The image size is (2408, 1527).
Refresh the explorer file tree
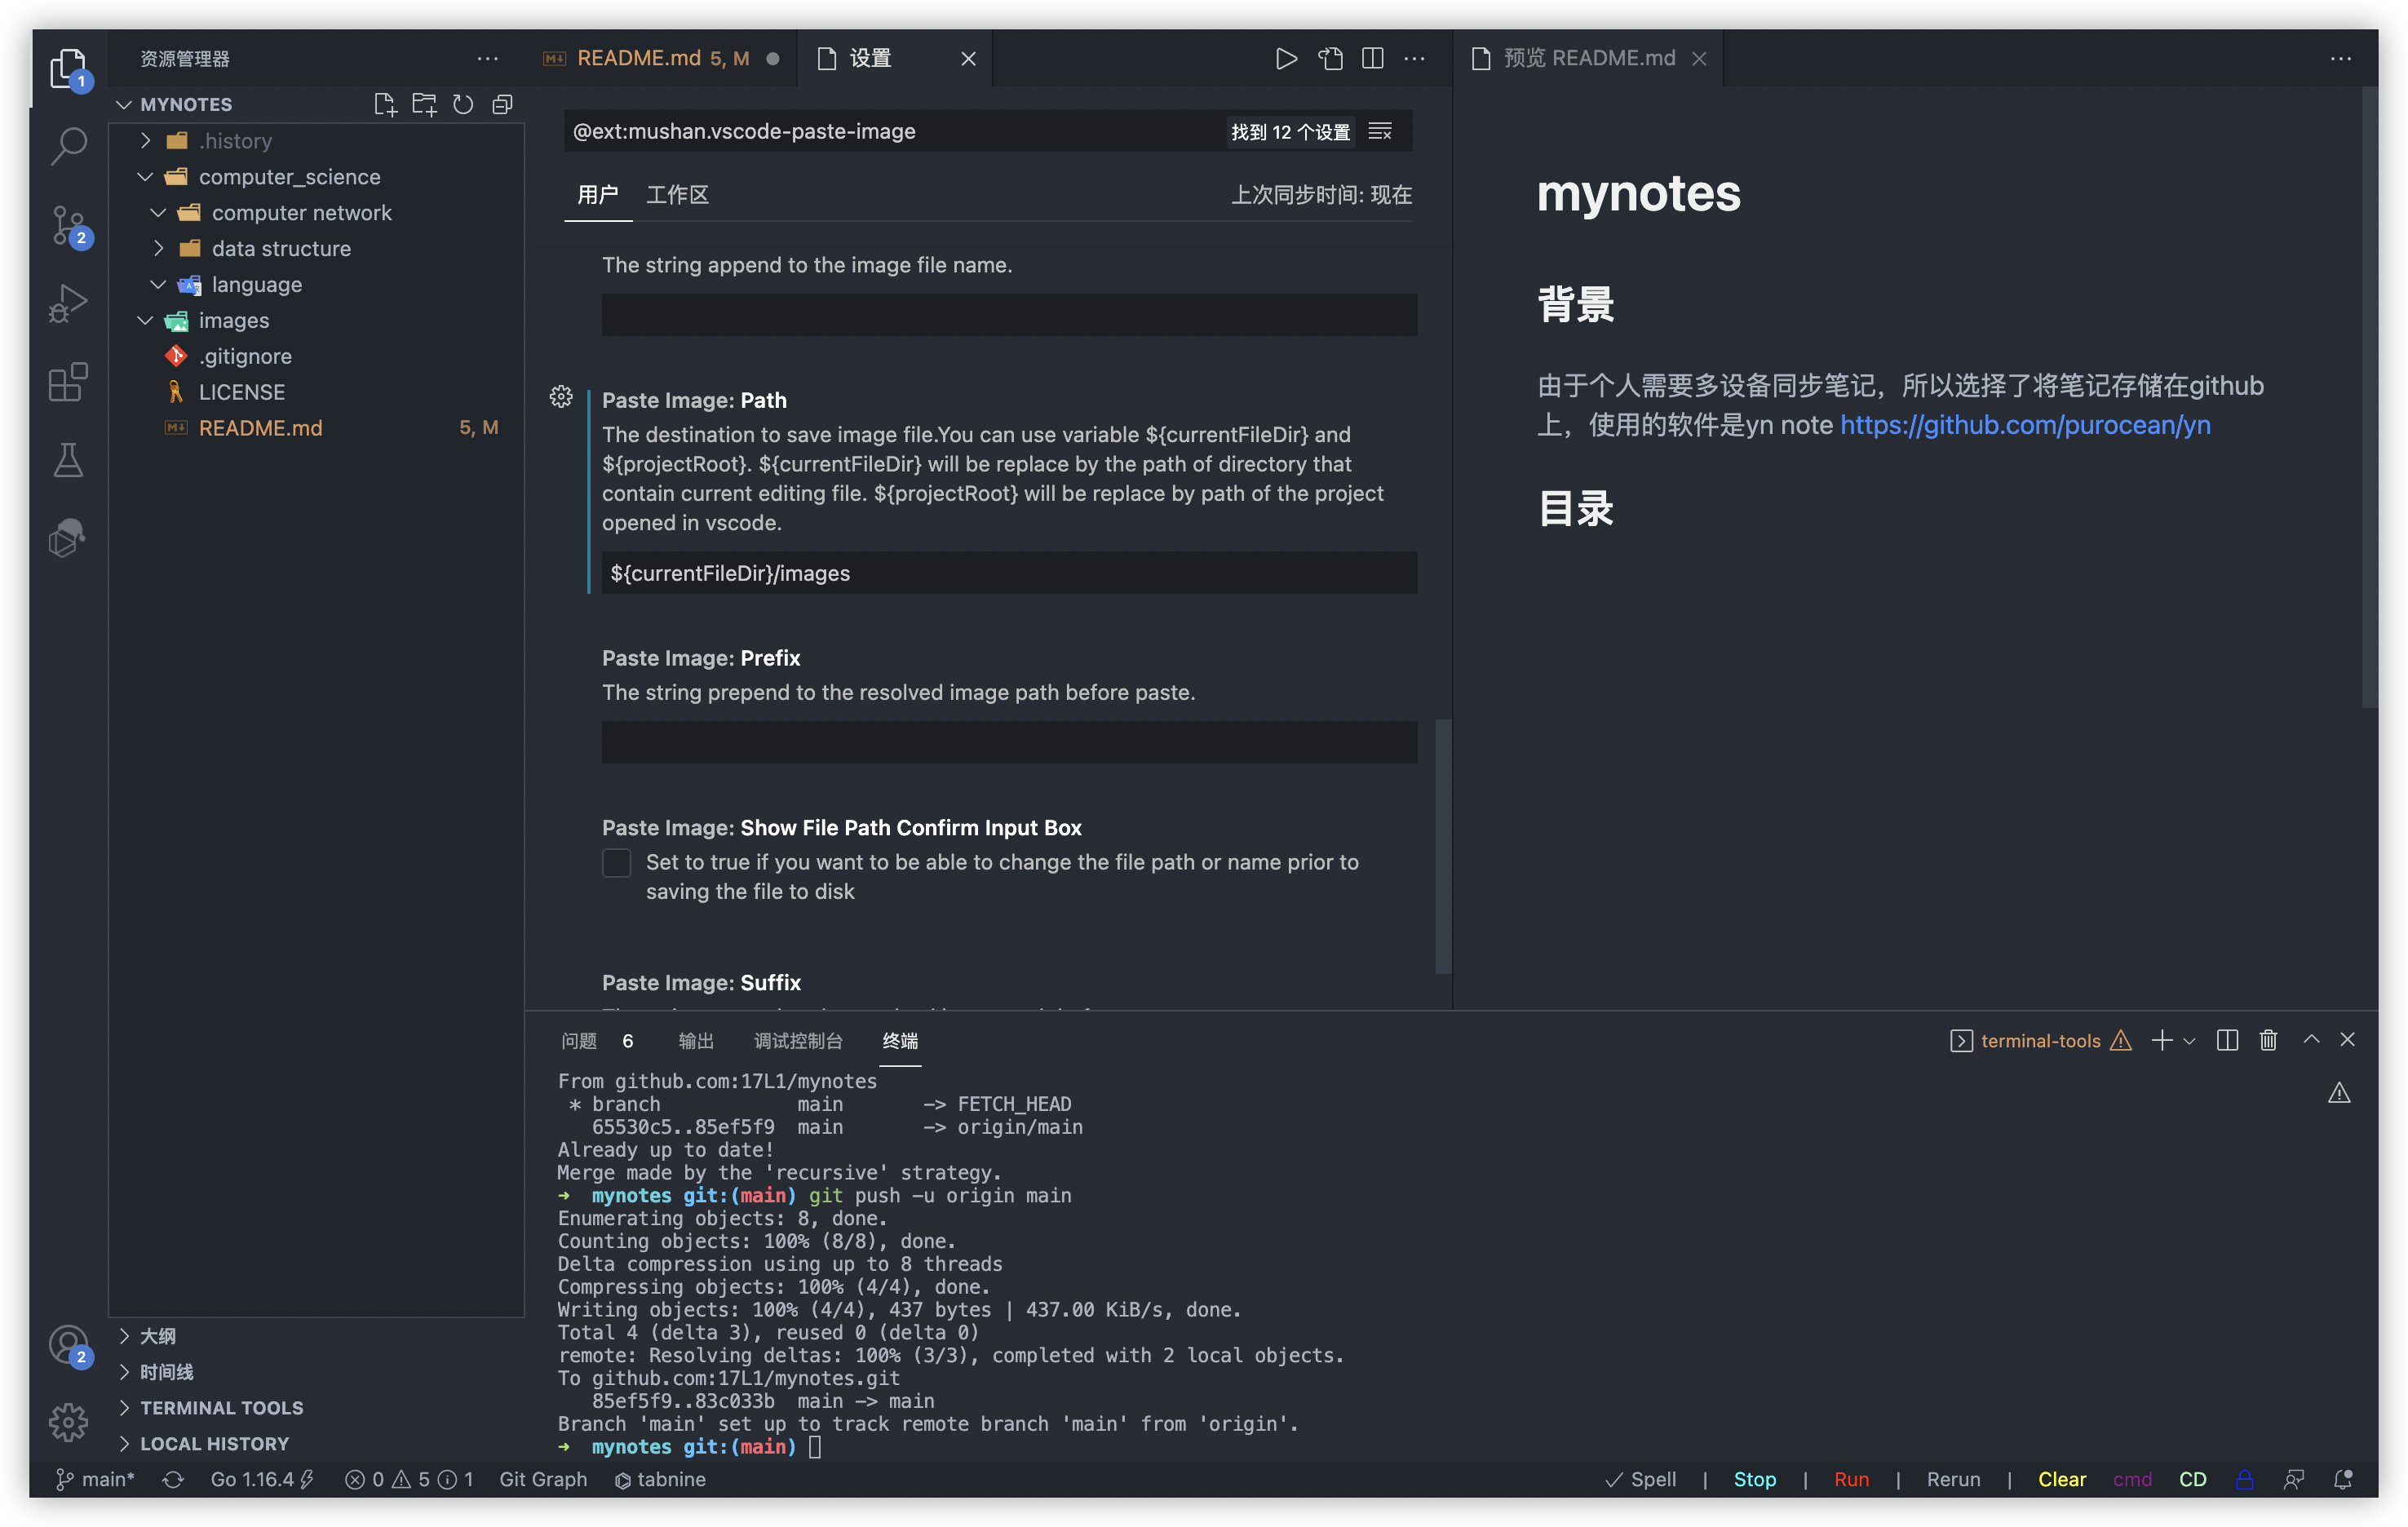point(463,104)
